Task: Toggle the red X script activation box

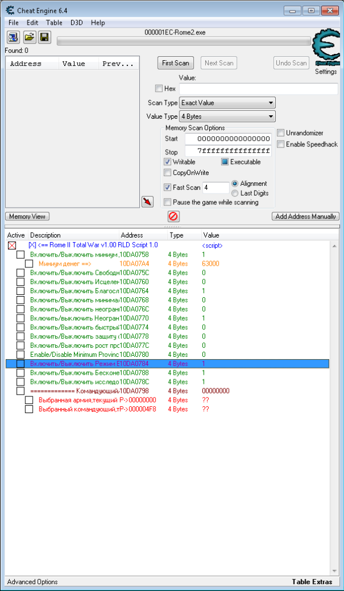Action: 12,246
